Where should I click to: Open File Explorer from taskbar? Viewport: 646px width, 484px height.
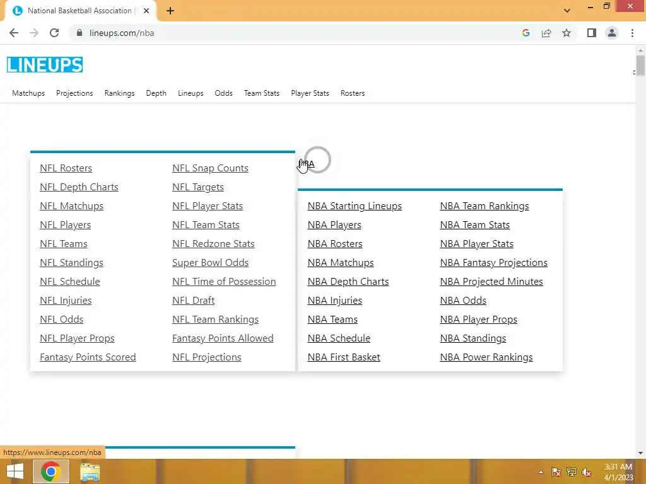pos(90,472)
